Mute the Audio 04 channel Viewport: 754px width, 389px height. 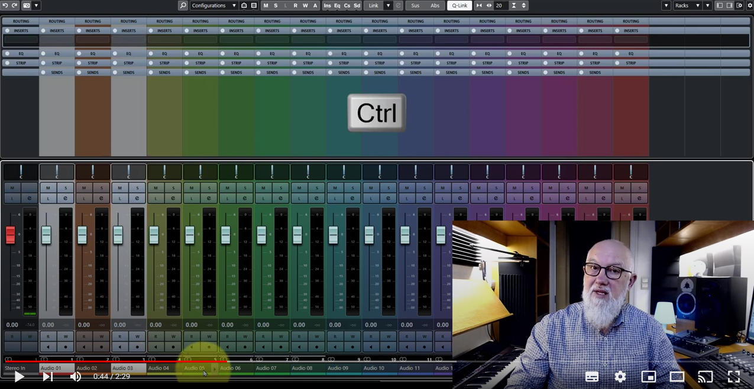click(x=156, y=188)
